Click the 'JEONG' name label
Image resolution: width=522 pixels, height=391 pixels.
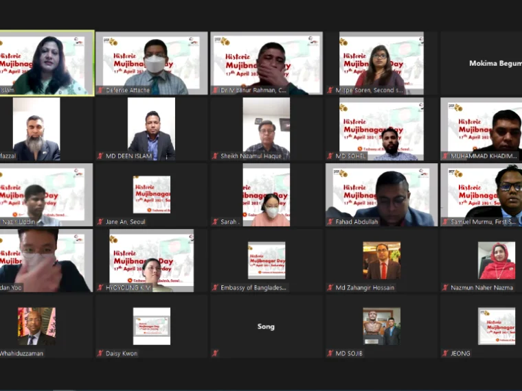pos(460,353)
